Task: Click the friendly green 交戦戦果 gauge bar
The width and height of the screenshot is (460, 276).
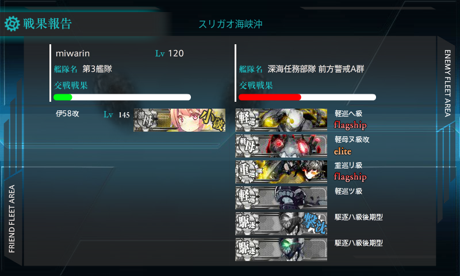Action: pos(122,97)
